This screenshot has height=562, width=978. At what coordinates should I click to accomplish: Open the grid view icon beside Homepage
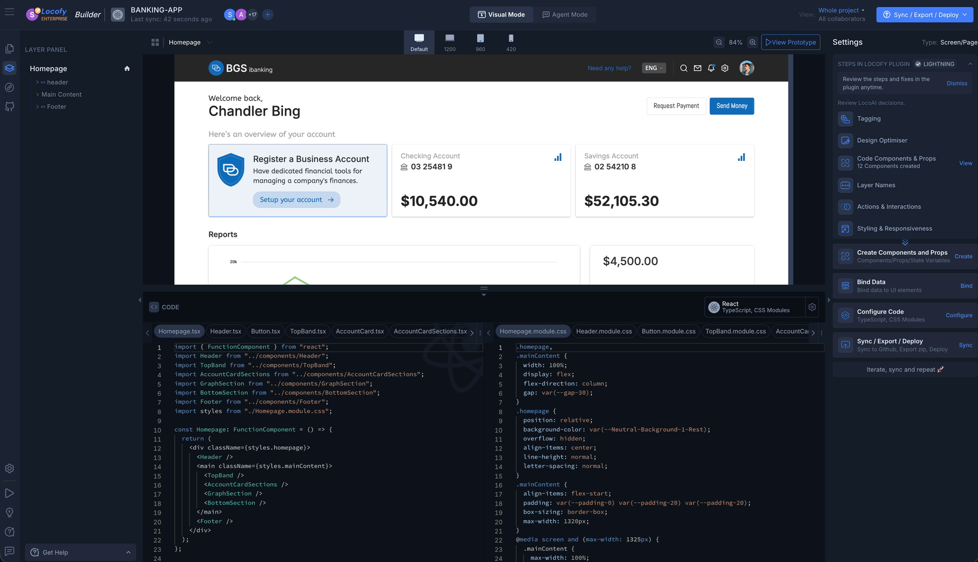pos(155,42)
